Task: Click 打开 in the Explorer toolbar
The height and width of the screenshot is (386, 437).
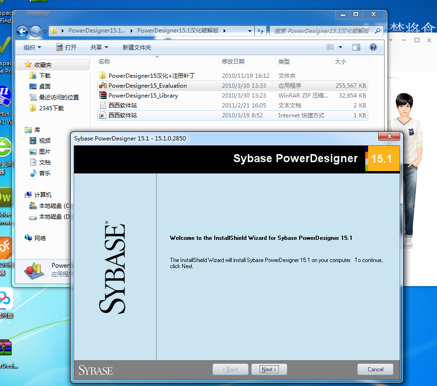Action: (x=66, y=47)
